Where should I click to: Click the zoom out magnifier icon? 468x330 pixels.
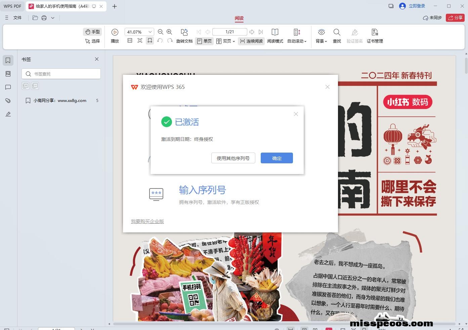coord(161,32)
